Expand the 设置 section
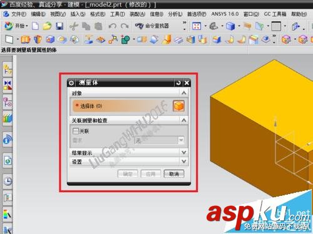Viewport: 313px width, 234px height. 184,161
